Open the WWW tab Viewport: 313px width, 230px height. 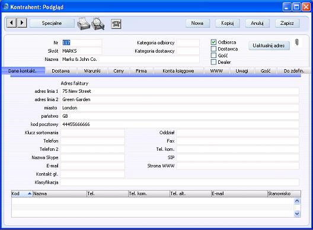point(216,71)
